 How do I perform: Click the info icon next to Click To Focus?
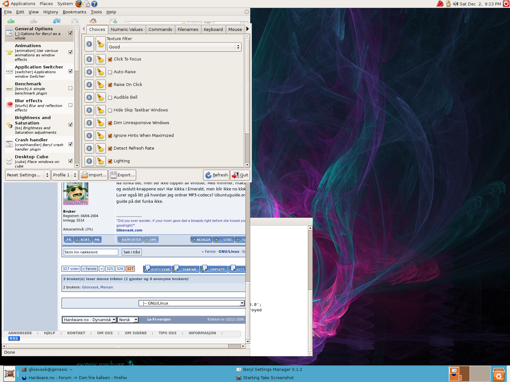[89, 59]
